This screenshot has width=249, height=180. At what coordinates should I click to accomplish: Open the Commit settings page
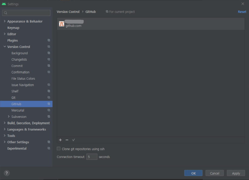17,65
